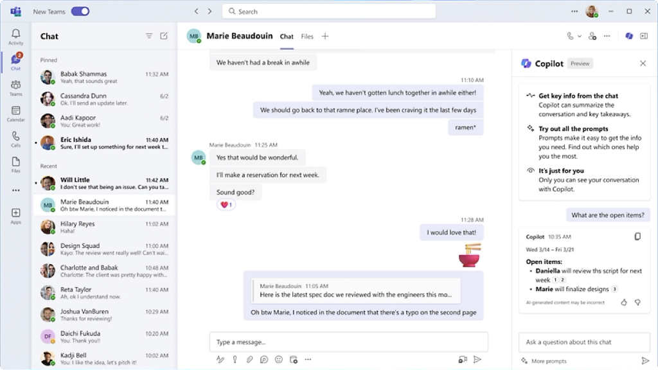The width and height of the screenshot is (658, 370).
Task: Toggle the Copilot pane from header
Action: (629, 36)
